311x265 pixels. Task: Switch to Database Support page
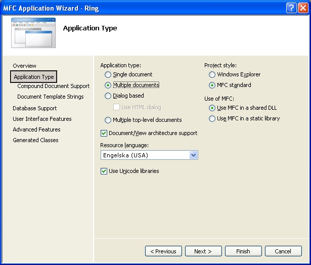click(x=34, y=108)
